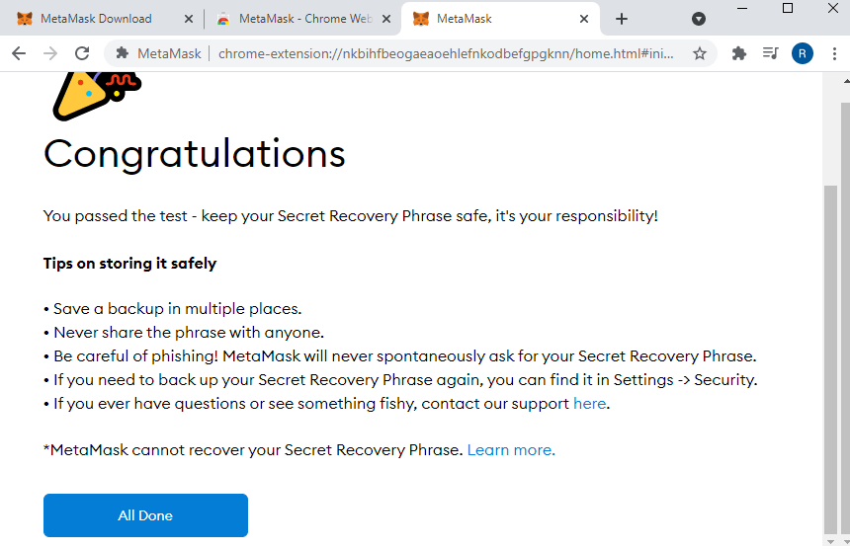Click the All Done button

[145, 514]
